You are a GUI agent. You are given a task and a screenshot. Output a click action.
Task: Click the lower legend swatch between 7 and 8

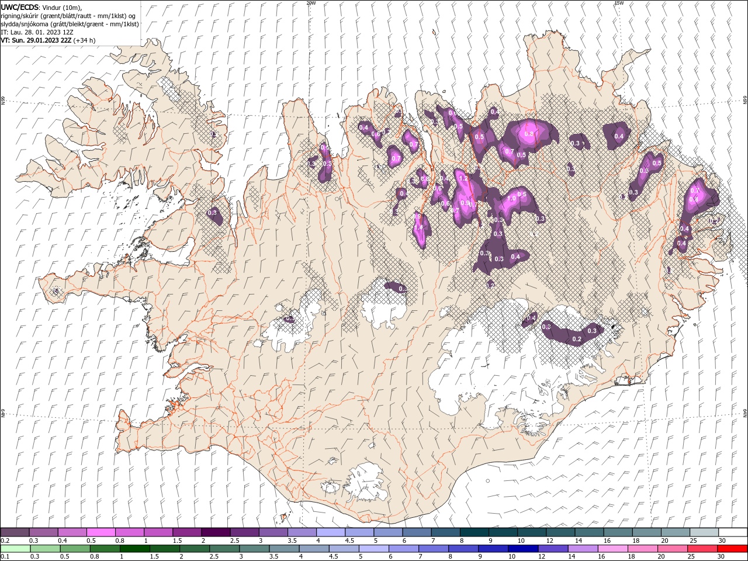433,549
